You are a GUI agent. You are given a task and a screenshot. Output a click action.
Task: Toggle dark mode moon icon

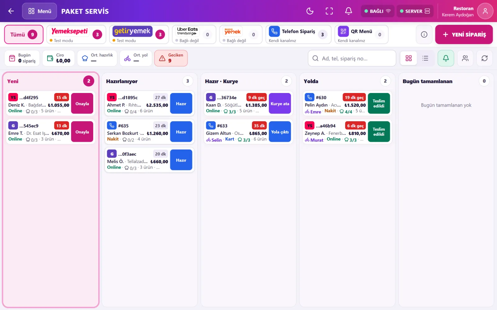coord(310,11)
